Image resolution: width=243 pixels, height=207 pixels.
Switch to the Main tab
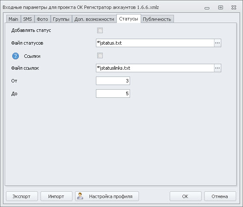[14, 19]
